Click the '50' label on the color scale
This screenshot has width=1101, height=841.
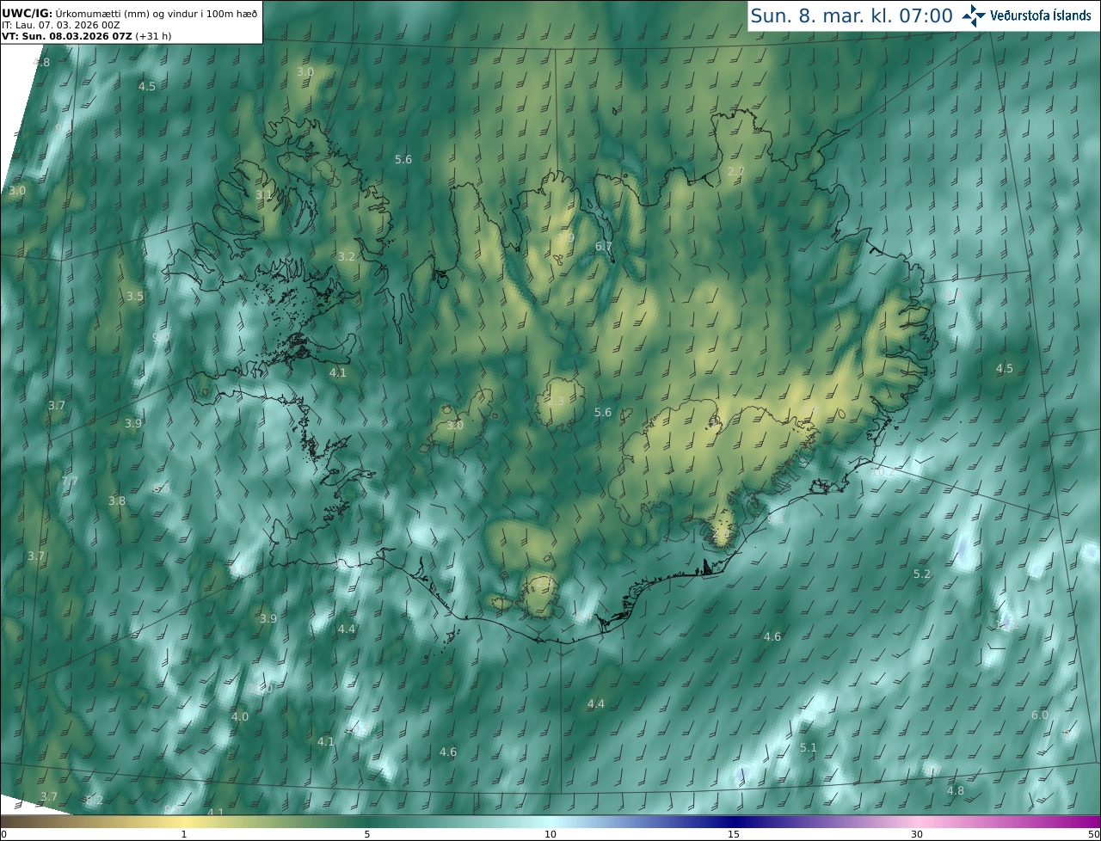click(x=1094, y=834)
